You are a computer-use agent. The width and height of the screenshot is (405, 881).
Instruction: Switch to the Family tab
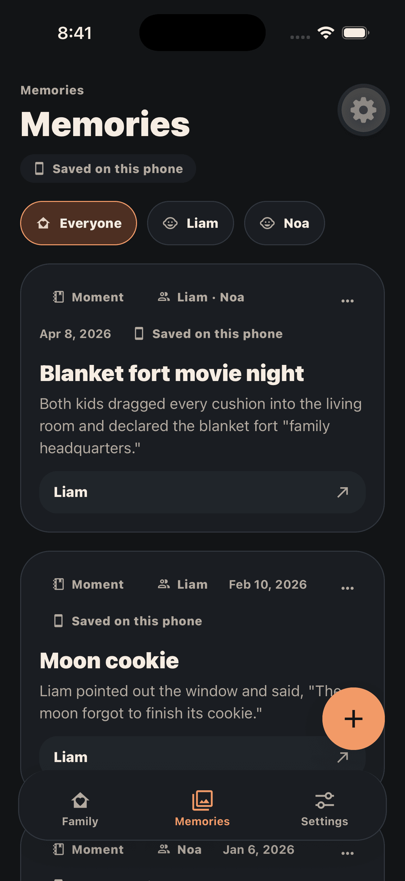tap(80, 808)
